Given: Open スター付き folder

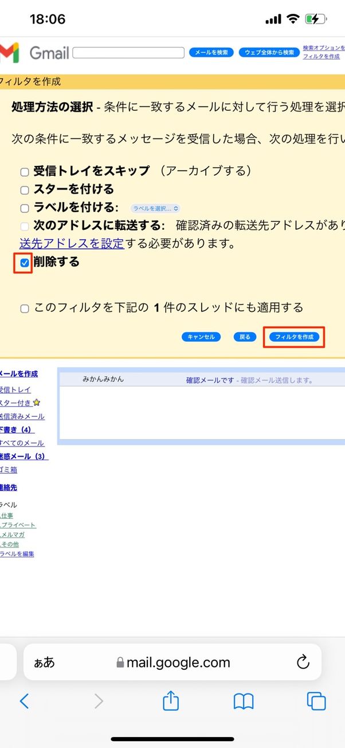Looking at the screenshot, I should pyautogui.click(x=16, y=403).
